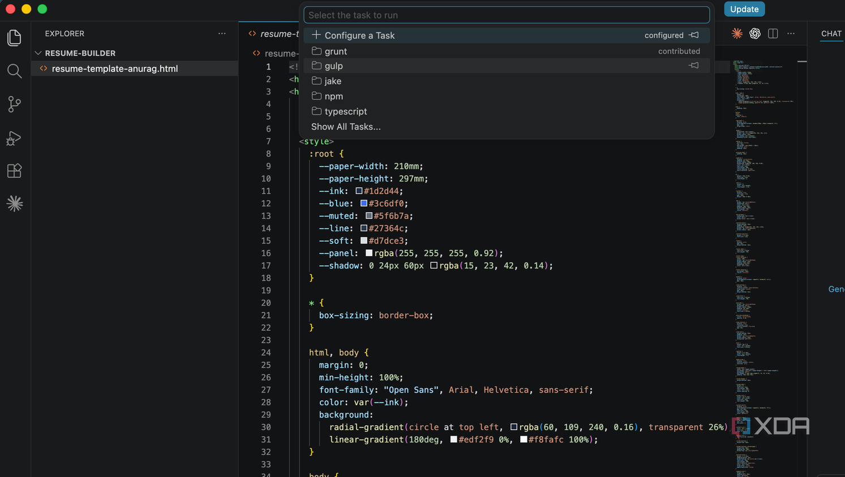Viewport: 845px width, 477px height.
Task: Click the color: var(--ink) declaration
Action: 363,402
